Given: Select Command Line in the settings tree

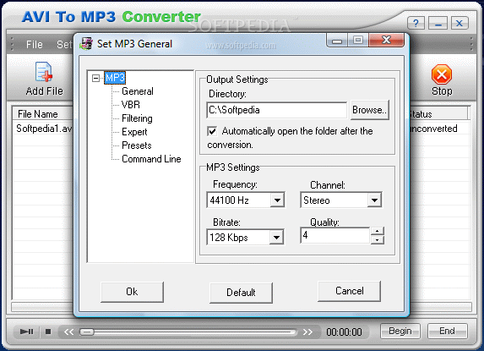Looking at the screenshot, I should click(151, 159).
